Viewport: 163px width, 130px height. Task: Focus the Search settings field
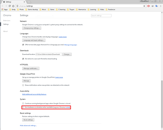click(x=101, y=16)
